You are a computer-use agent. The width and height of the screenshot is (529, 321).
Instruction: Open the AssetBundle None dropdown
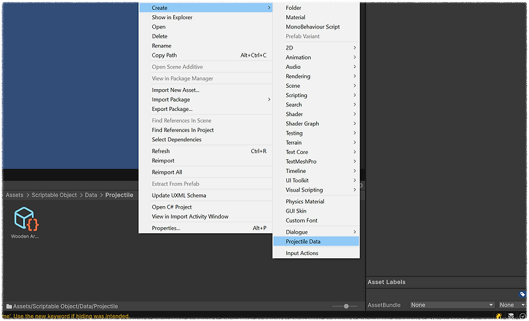tap(452, 305)
